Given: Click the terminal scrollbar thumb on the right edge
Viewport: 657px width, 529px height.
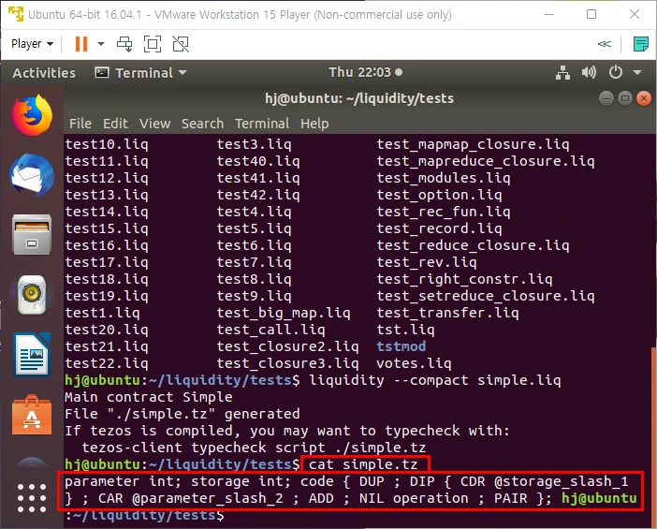Looking at the screenshot, I should (x=654, y=436).
